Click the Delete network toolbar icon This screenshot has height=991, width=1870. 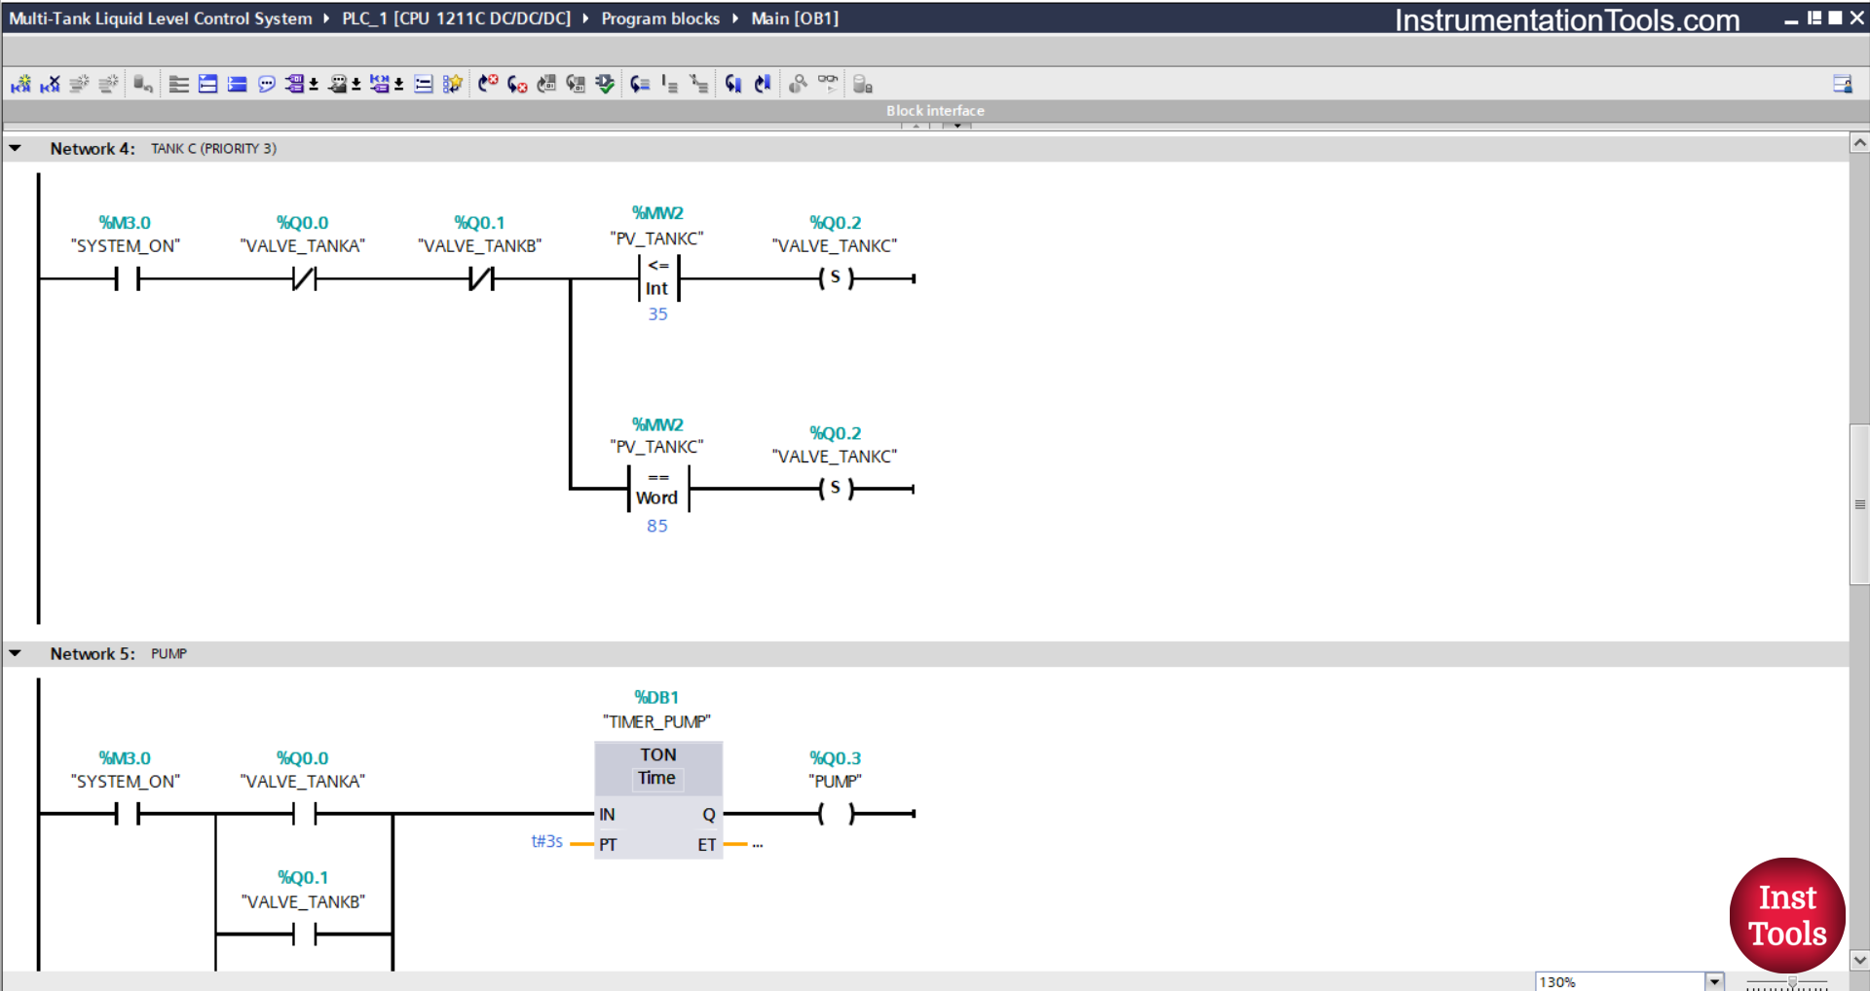[50, 85]
